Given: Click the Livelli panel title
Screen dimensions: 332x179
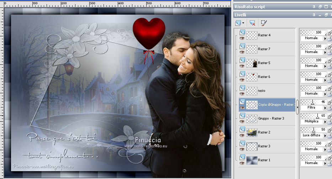Looking at the screenshot, I should tap(240, 15).
